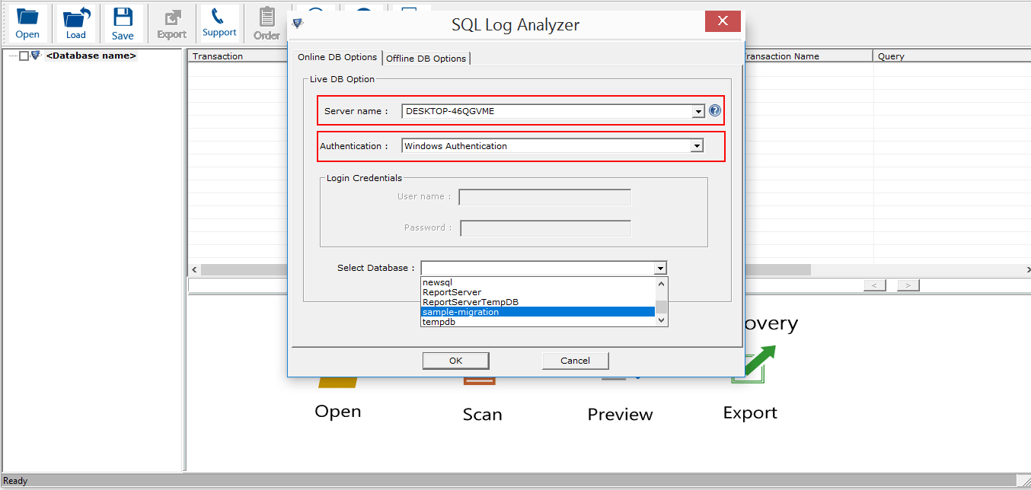Viewport: 1031px width, 490px height.
Task: Click the SQL Log Analyzer title logo
Action: (x=298, y=24)
